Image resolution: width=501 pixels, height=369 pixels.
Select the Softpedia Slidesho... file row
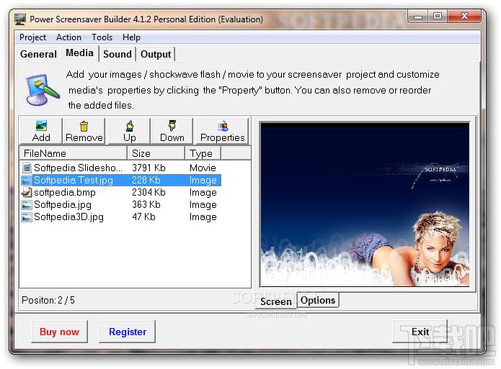(x=121, y=168)
